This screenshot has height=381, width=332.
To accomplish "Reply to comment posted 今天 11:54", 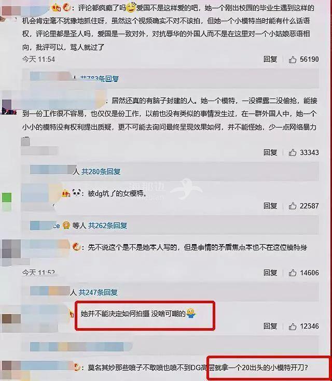I will pyautogui.click(x=270, y=59).
